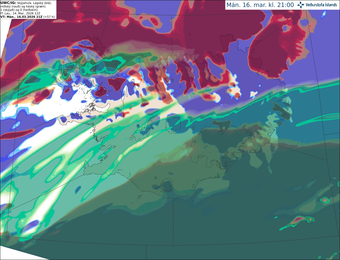Click the 'Mán. 16. mar. kl. 21:00' timestamp
This screenshot has height=260, width=340.
click(x=260, y=5)
